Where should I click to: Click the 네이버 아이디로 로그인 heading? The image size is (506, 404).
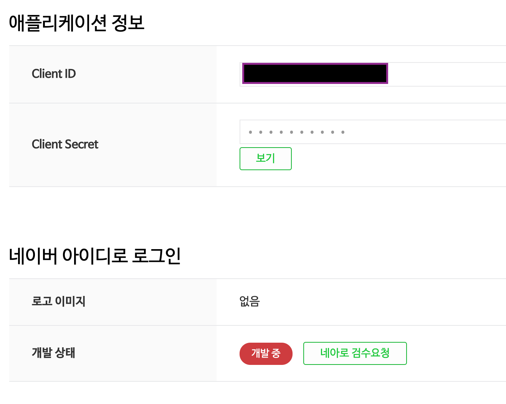coord(95,256)
